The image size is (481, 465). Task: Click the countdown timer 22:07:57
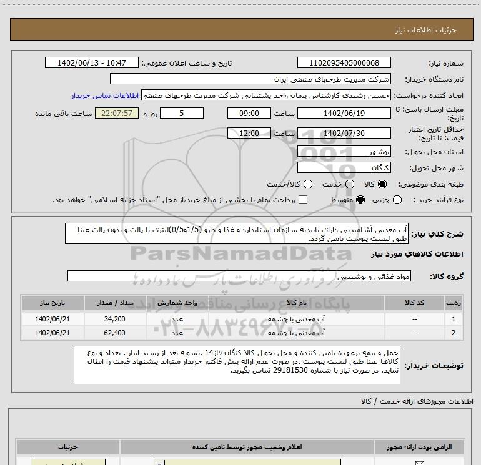tap(117, 113)
